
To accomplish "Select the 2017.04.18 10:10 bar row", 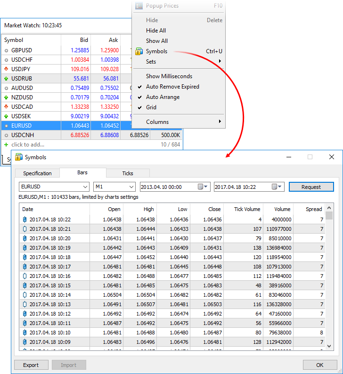I will [172, 333].
